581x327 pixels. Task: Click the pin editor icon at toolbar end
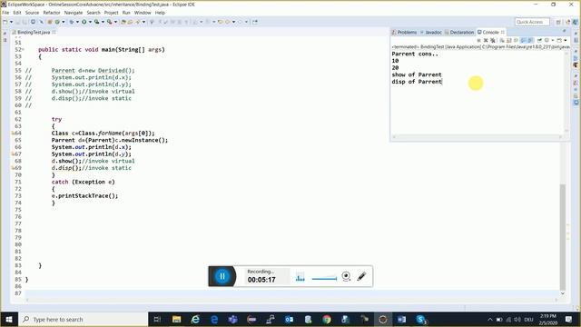255,22
